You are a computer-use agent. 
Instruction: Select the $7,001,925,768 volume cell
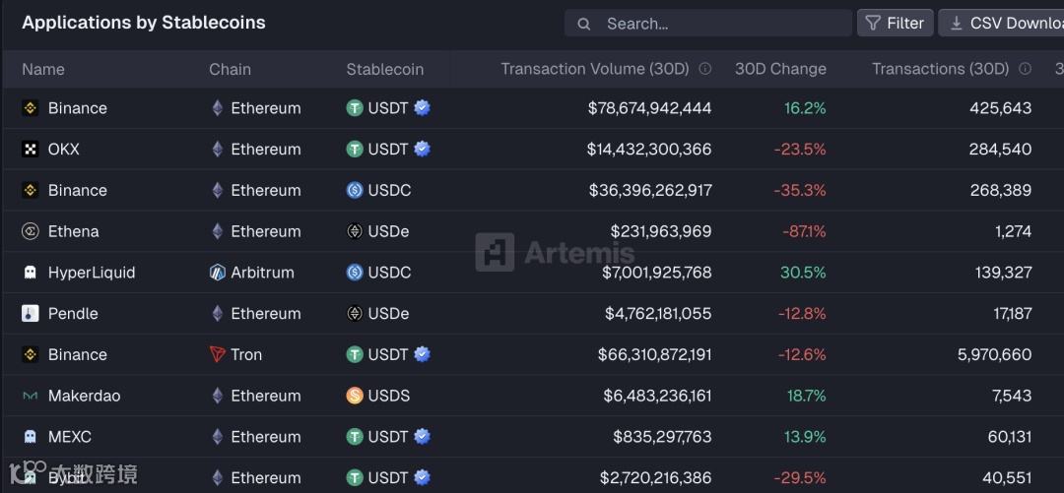point(657,273)
